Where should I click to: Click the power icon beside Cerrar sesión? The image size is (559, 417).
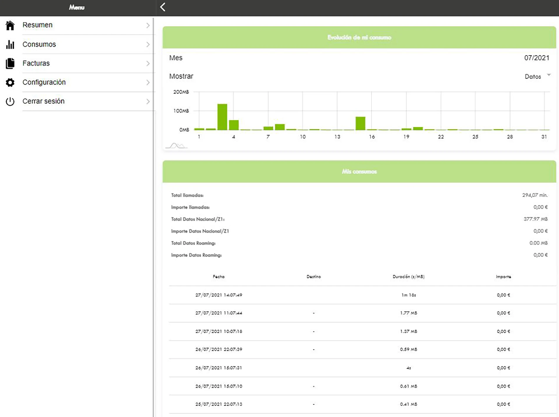(x=10, y=101)
